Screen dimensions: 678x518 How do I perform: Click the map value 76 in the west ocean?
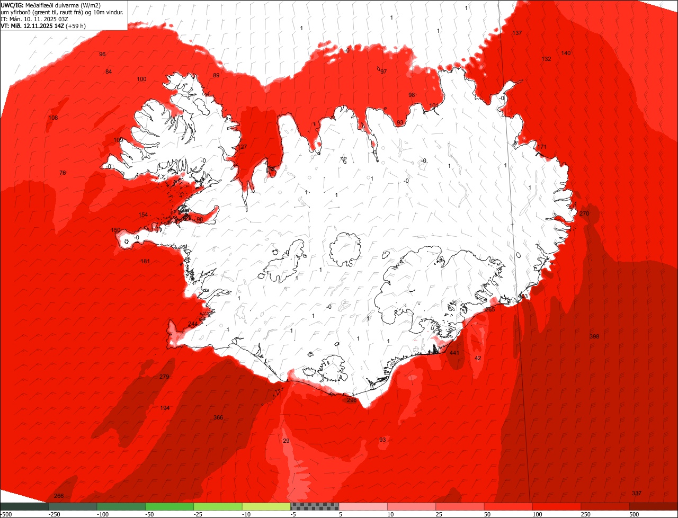tap(63, 173)
